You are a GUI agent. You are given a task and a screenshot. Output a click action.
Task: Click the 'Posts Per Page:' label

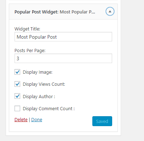pos(30,51)
